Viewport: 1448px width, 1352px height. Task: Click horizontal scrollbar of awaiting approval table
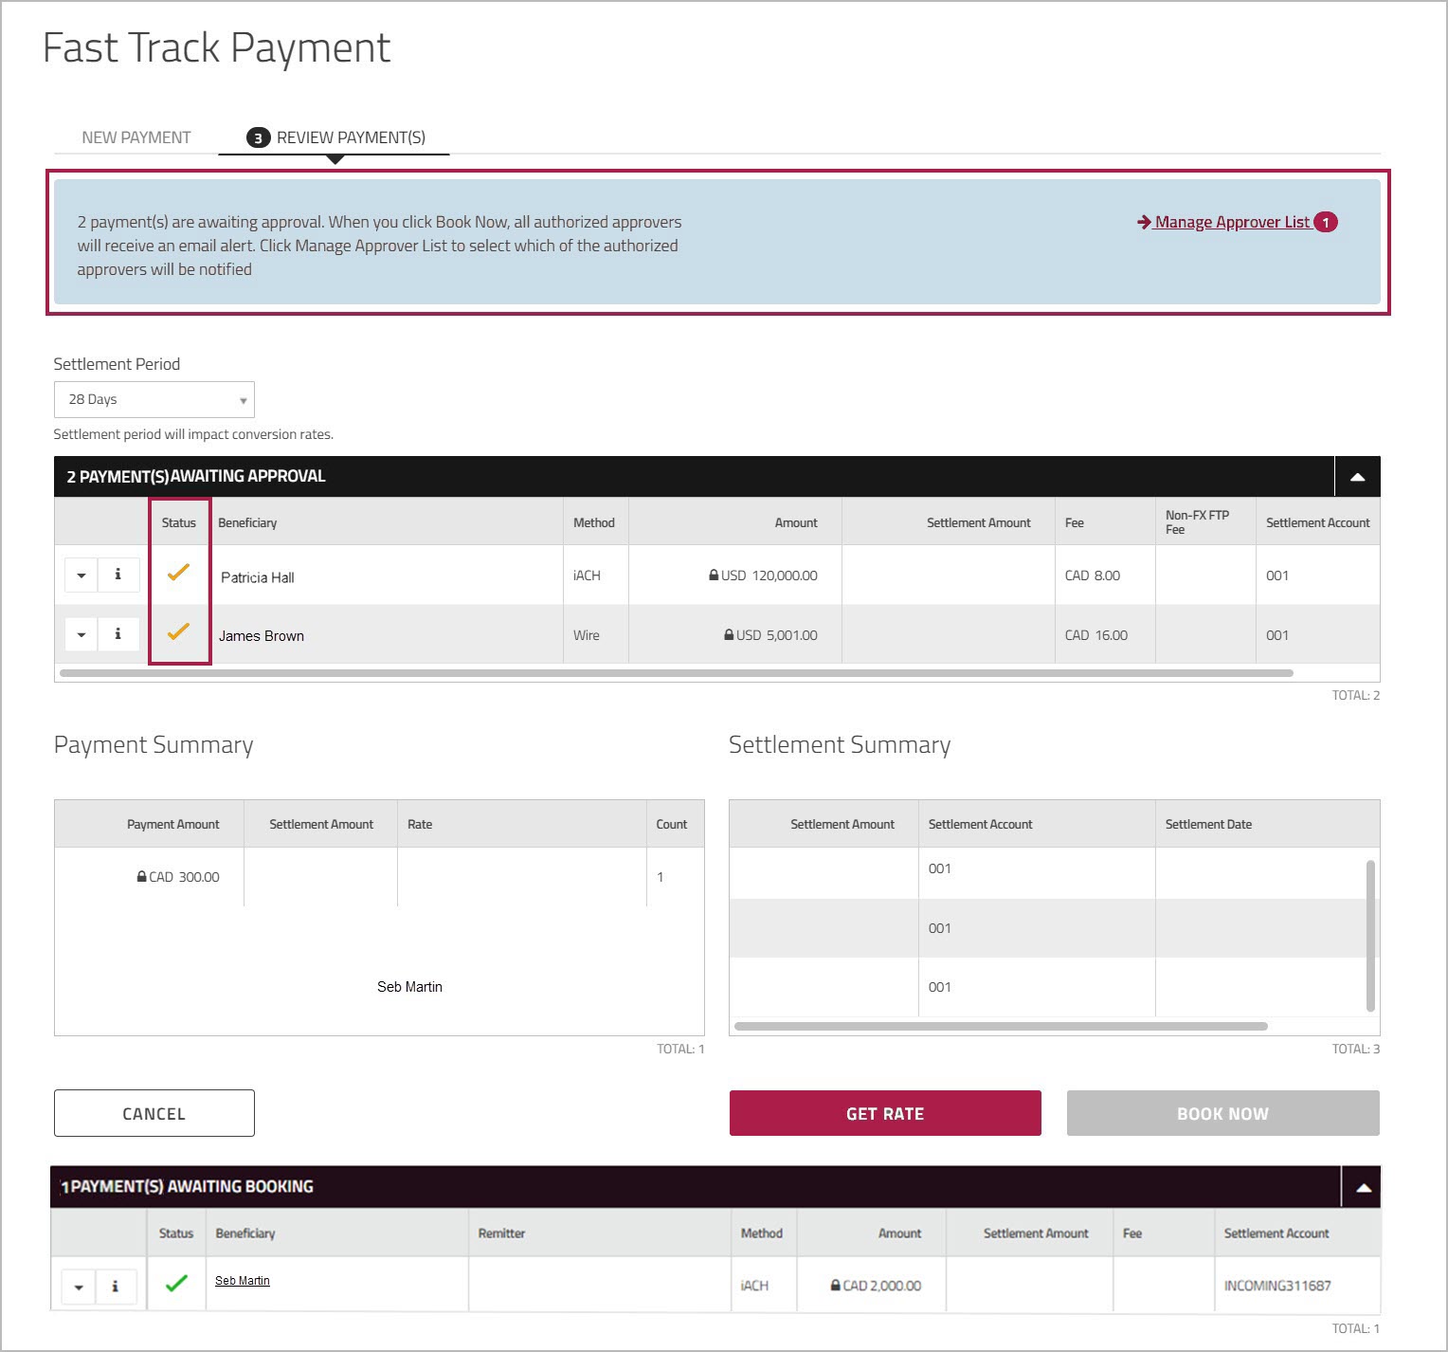677,673
